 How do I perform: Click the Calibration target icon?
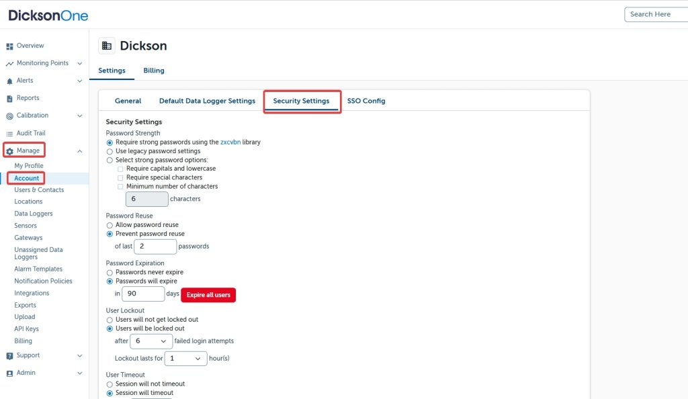(x=9, y=116)
